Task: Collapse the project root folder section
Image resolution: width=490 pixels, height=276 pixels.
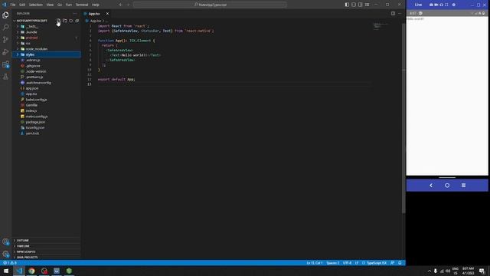Action: 31,21
